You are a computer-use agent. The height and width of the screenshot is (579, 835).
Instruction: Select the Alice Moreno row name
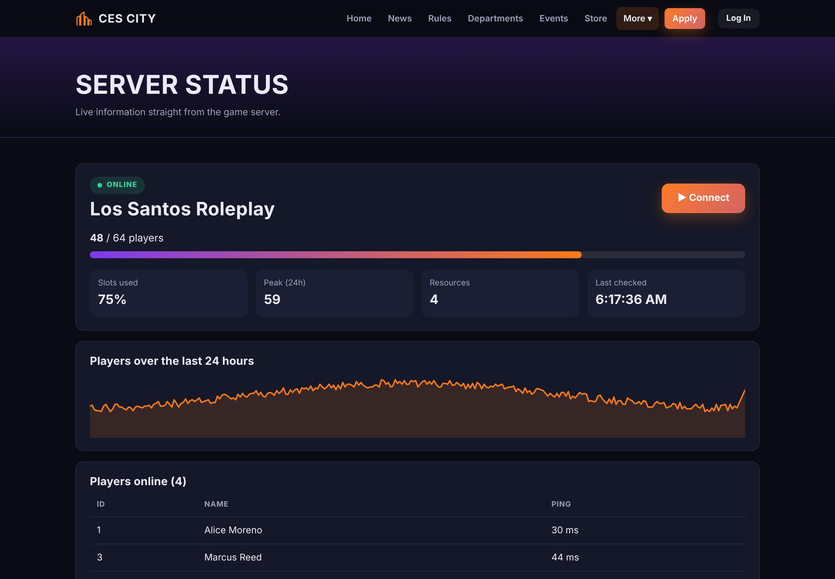coord(233,530)
